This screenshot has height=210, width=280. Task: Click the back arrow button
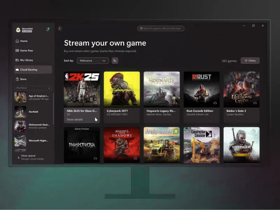(x=59, y=29)
